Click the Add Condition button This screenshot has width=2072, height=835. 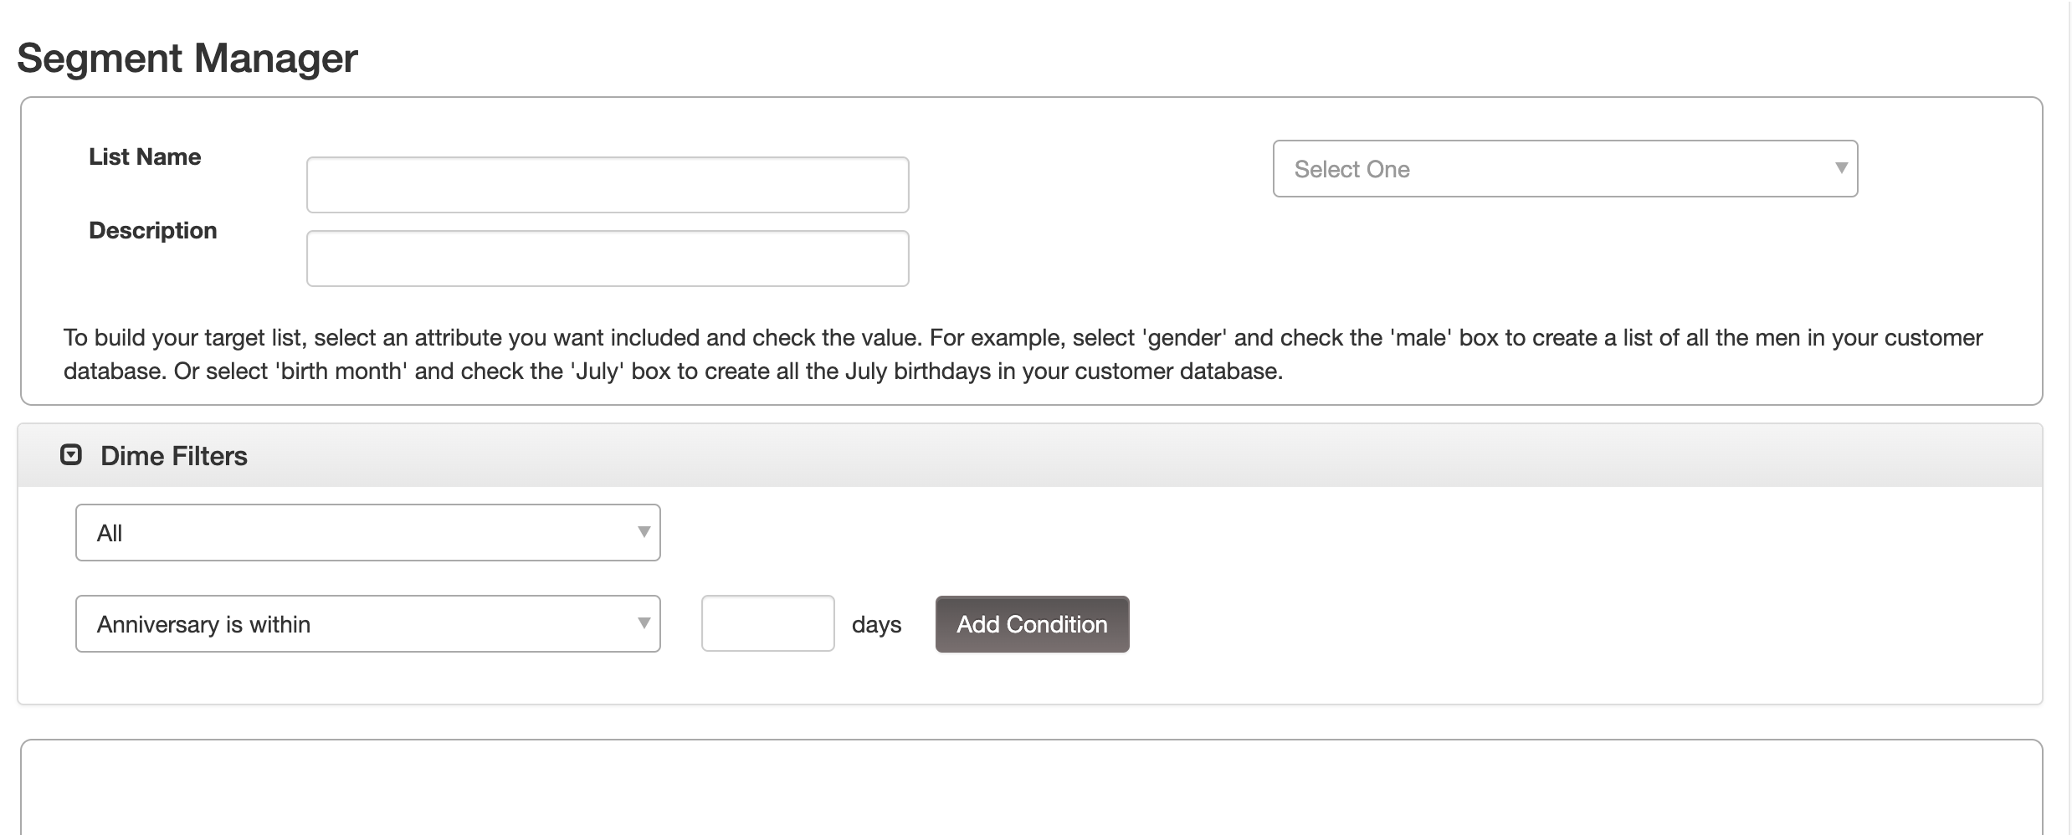[x=1032, y=624]
